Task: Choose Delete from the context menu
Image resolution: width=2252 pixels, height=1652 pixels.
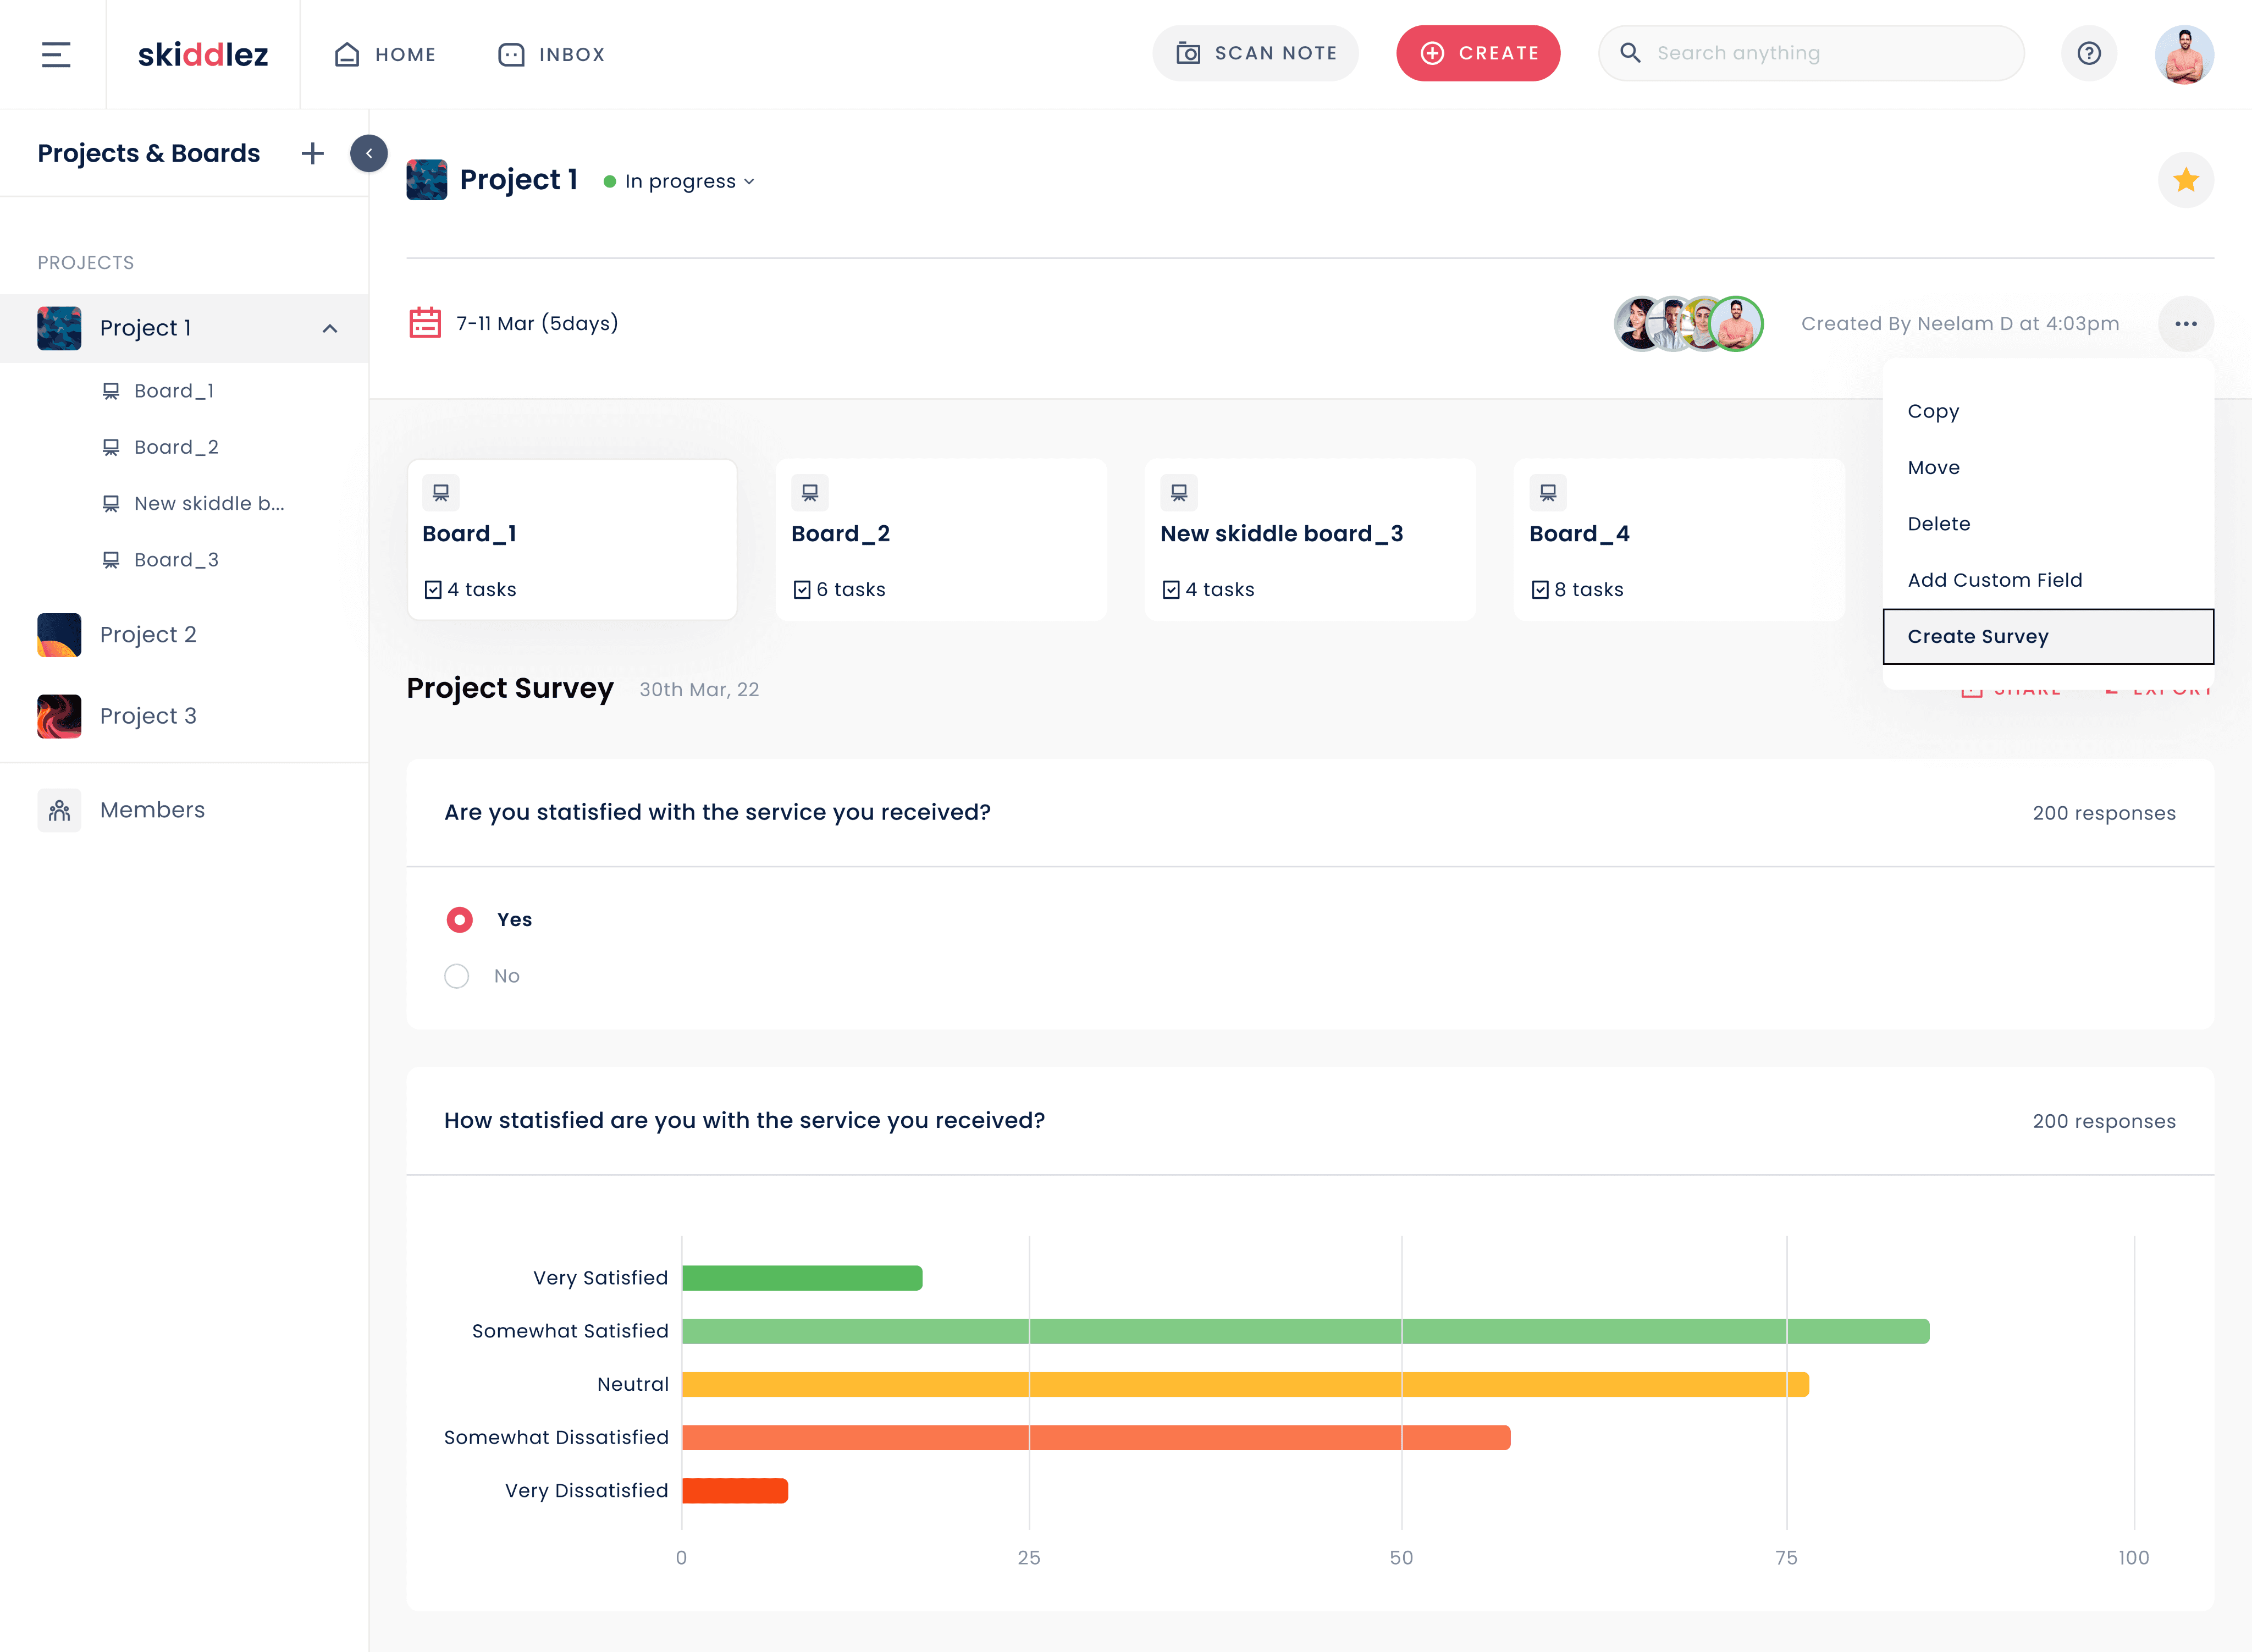Action: click(x=2048, y=524)
